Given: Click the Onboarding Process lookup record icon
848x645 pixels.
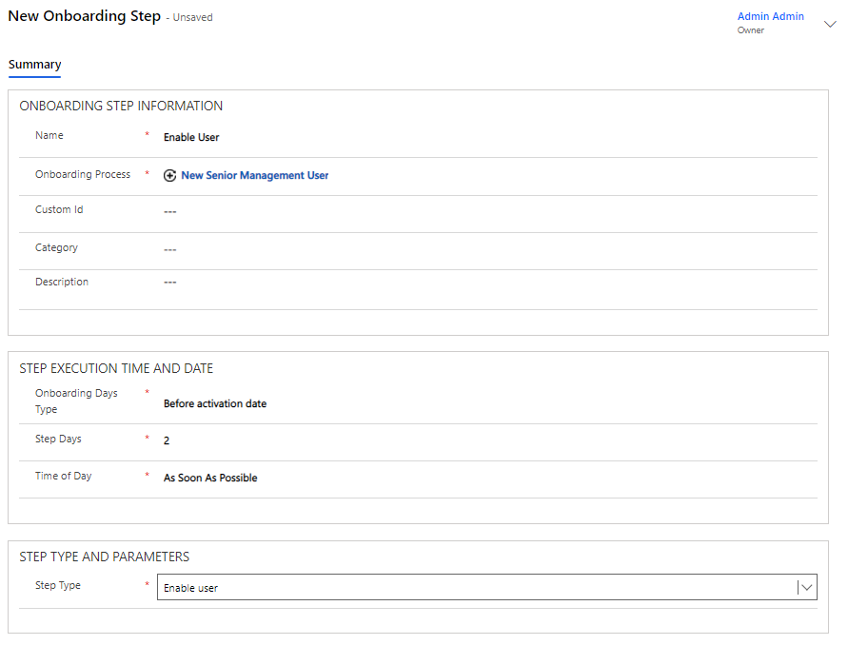Looking at the screenshot, I should 170,176.
